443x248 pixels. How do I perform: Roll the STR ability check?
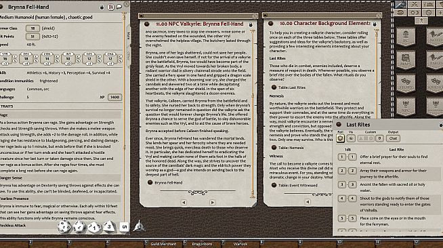[5, 58]
